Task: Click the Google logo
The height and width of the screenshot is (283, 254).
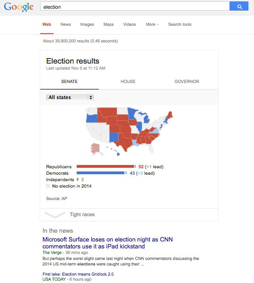Action: 18,7
